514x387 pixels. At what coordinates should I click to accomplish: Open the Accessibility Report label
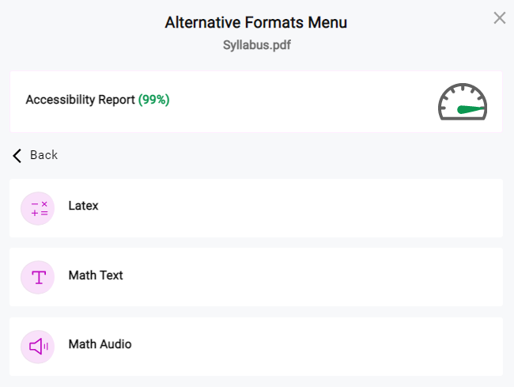(x=81, y=100)
